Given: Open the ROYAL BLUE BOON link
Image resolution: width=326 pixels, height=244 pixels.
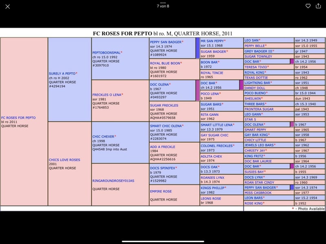Looking at the screenshot, I should [x=165, y=64].
